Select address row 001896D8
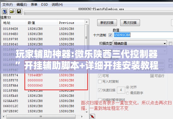Image resolution: width=173 pixels, height=119 pixels. pyautogui.click(x=43, y=29)
